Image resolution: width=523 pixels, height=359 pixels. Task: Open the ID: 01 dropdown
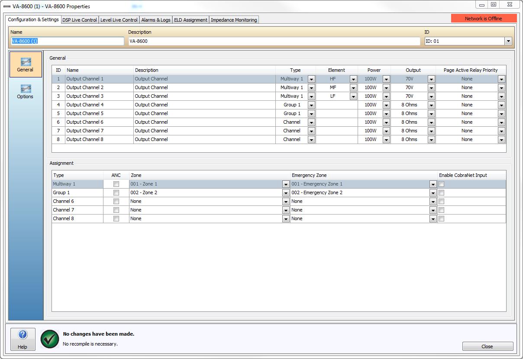tap(508, 42)
